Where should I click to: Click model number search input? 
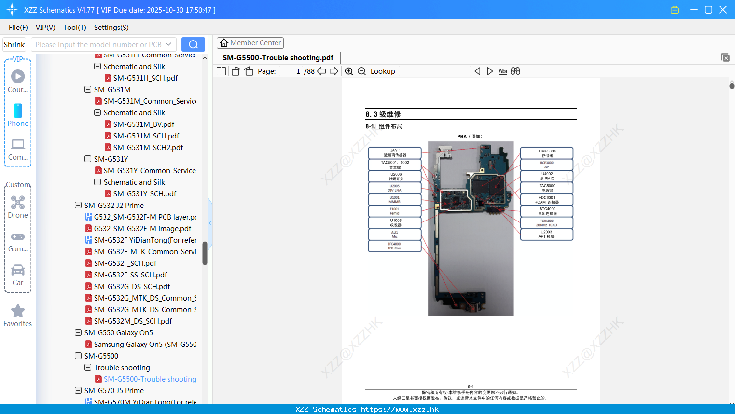98,44
